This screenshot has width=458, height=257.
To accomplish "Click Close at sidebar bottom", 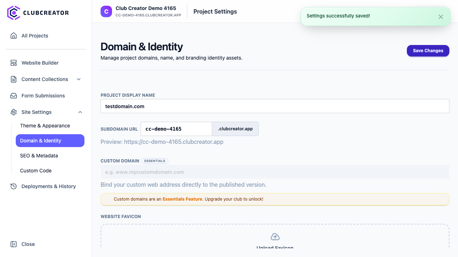I will pyautogui.click(x=46, y=244).
